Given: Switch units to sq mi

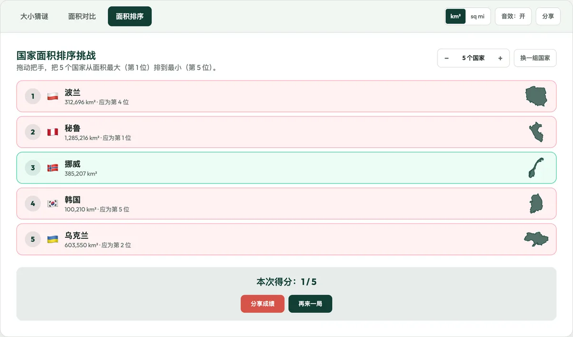Looking at the screenshot, I should tap(477, 16).
